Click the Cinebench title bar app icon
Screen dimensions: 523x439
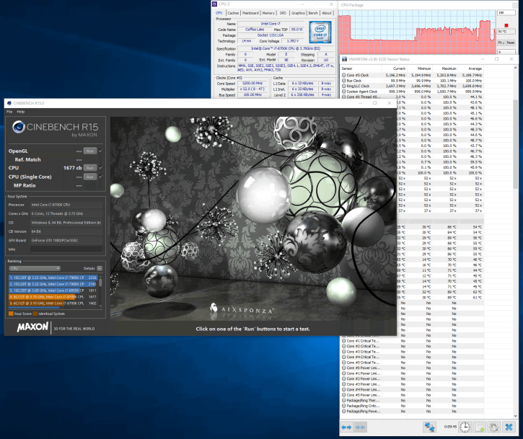point(9,103)
